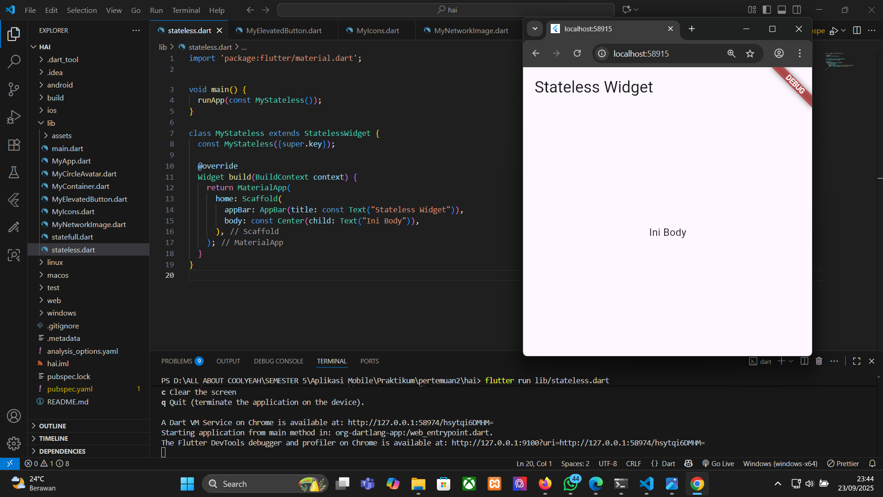This screenshot has height=497, width=883.
Task: Click Go Live in status bar
Action: pyautogui.click(x=718, y=463)
